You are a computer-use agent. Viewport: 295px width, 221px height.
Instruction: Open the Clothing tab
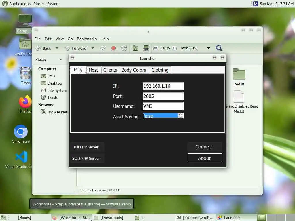(160, 70)
